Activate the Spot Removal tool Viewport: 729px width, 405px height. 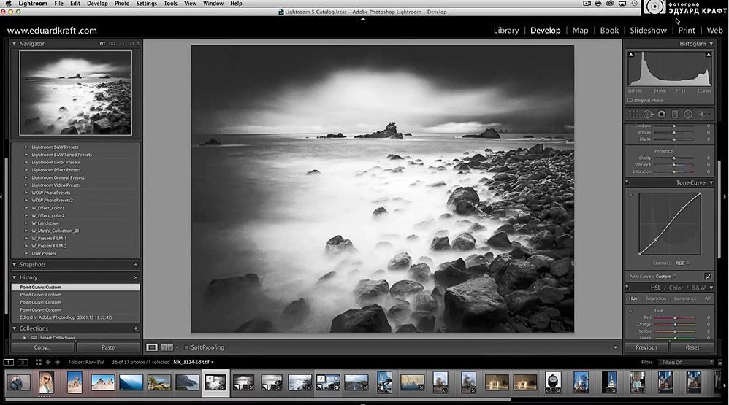(648, 114)
